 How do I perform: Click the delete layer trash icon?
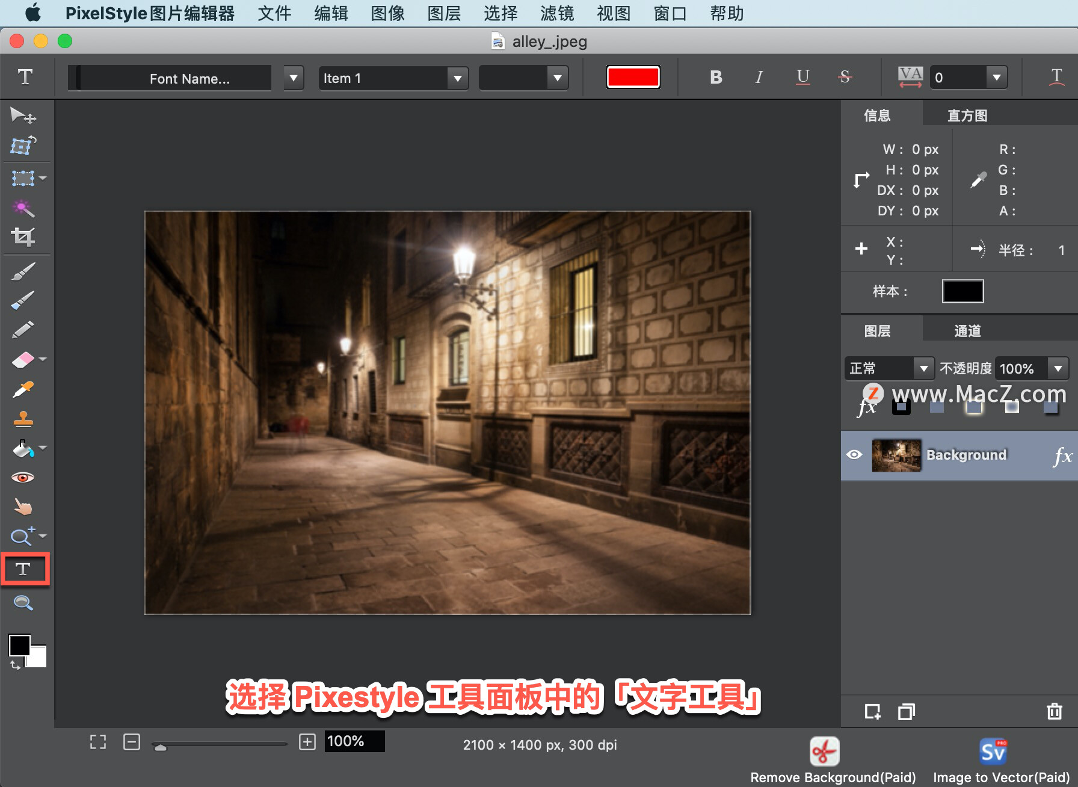[x=1054, y=712]
